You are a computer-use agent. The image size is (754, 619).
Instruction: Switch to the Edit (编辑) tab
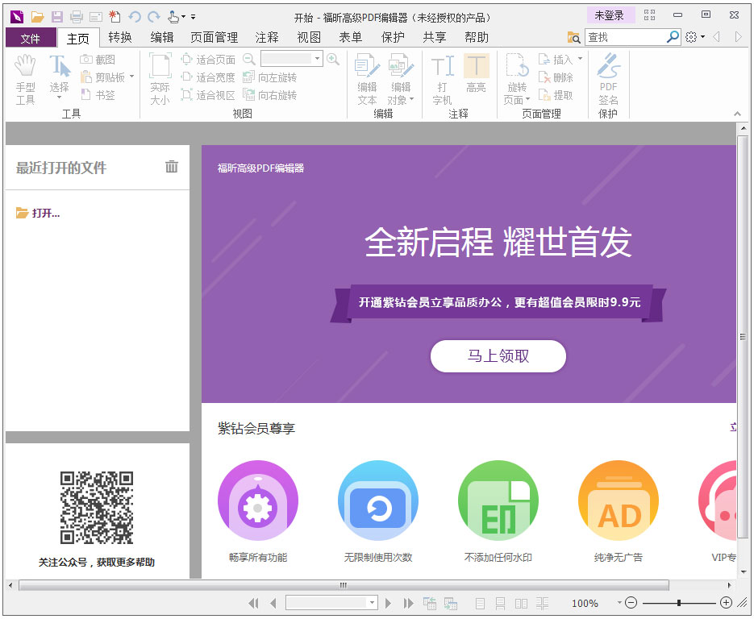161,38
